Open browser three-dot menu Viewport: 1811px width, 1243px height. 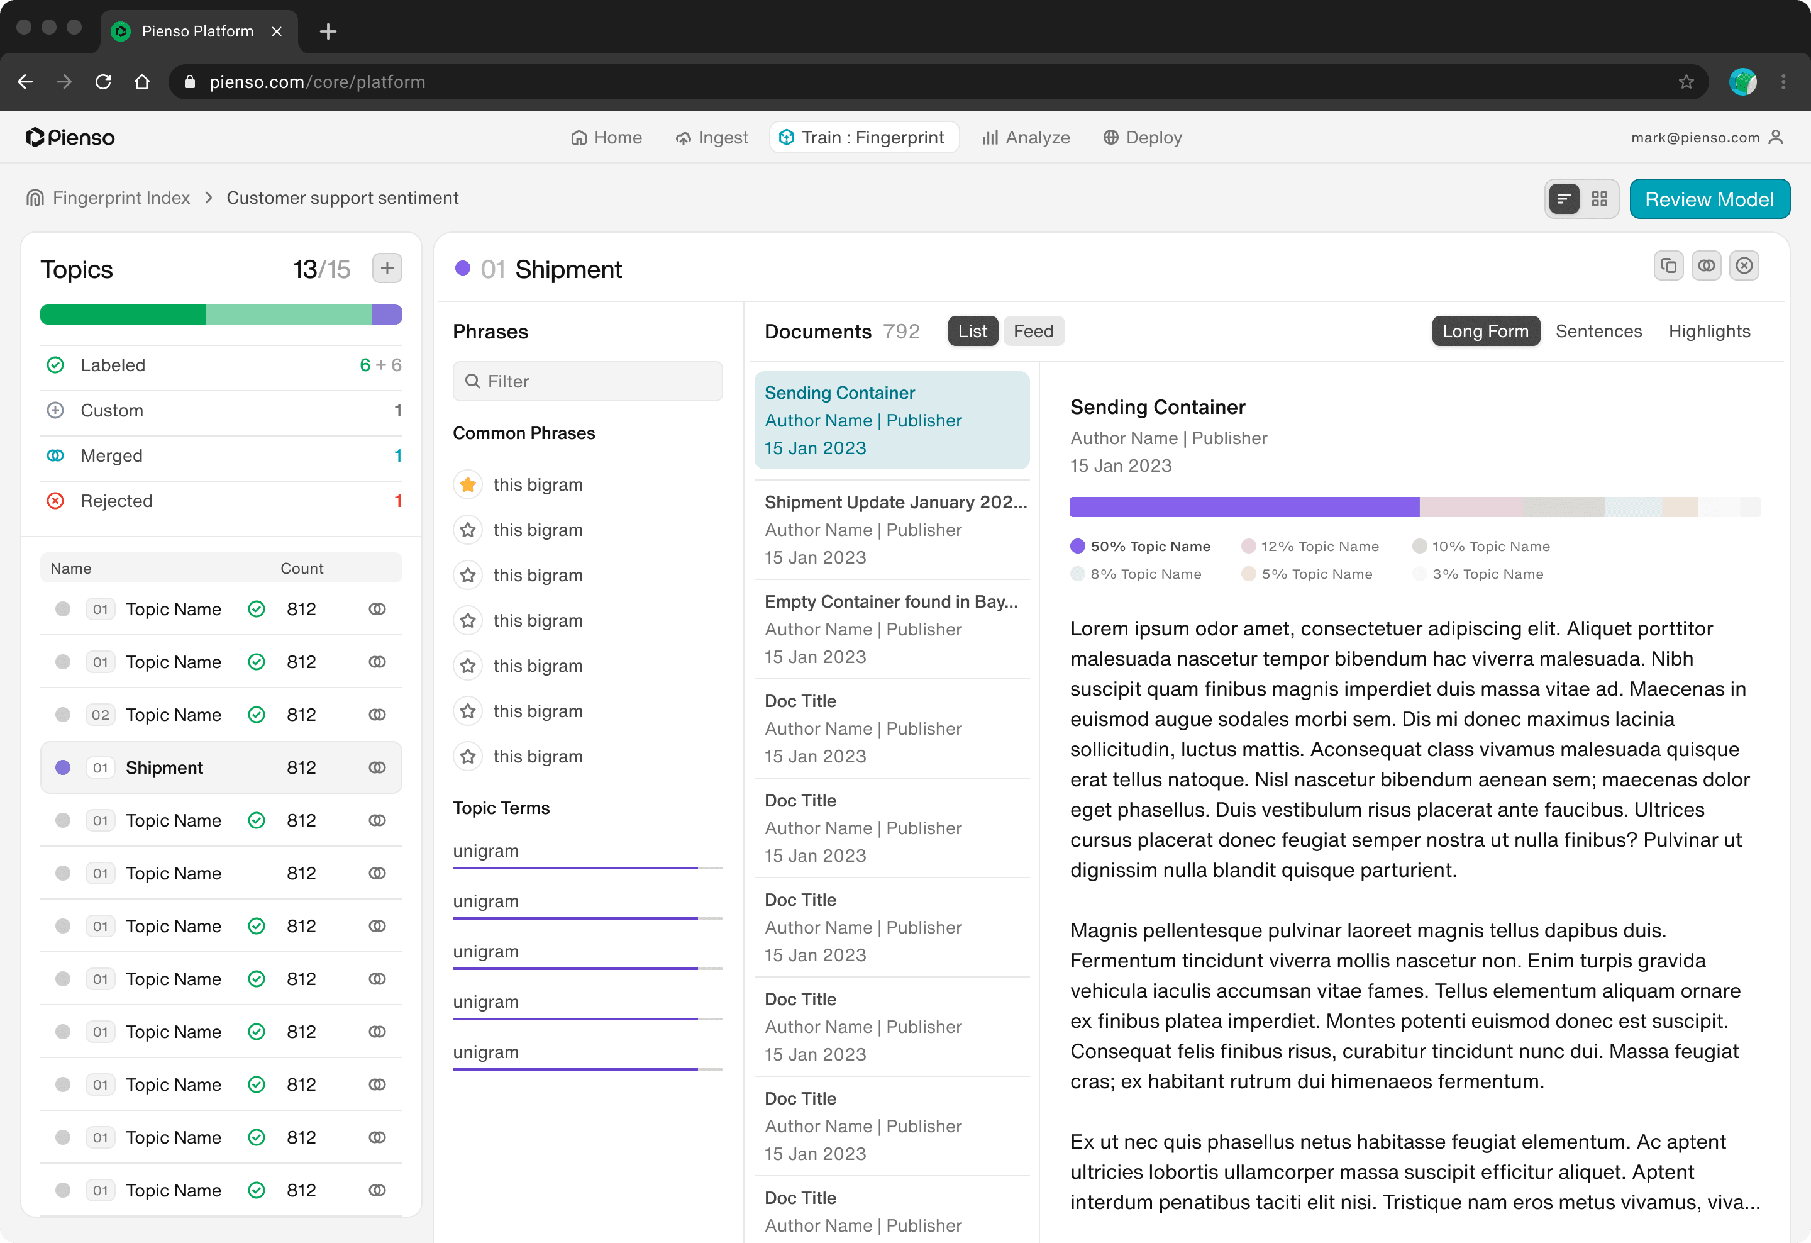point(1783,82)
